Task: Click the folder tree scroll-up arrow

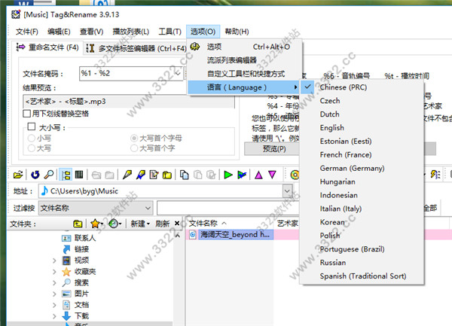Action: coord(178,236)
